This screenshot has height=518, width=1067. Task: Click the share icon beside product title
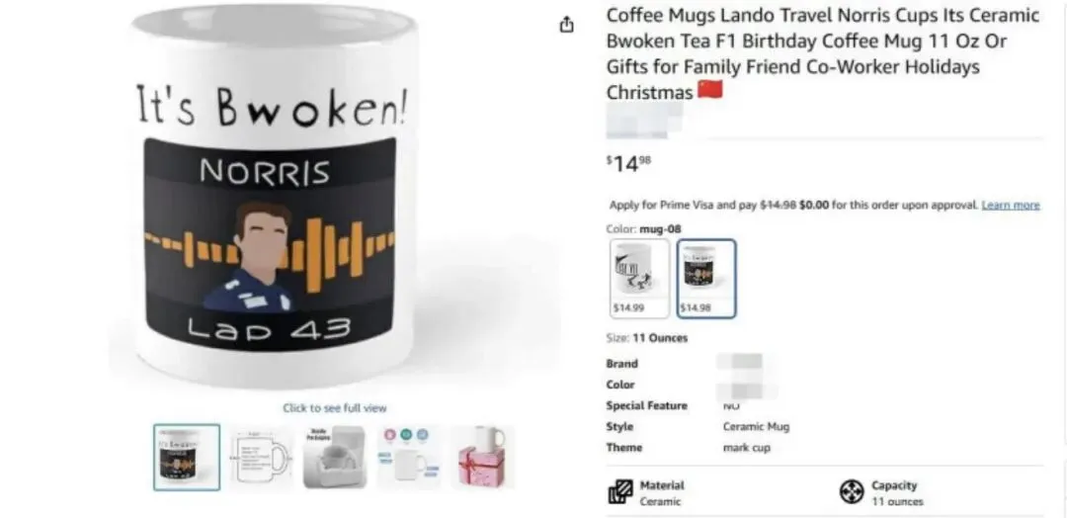[566, 25]
